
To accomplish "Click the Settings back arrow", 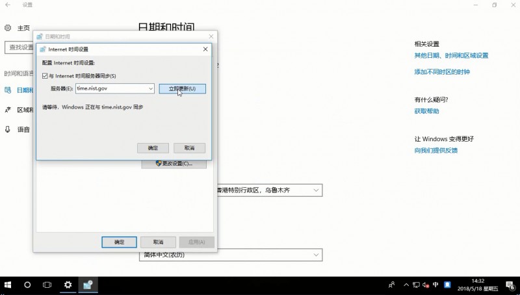I will pos(8,5).
